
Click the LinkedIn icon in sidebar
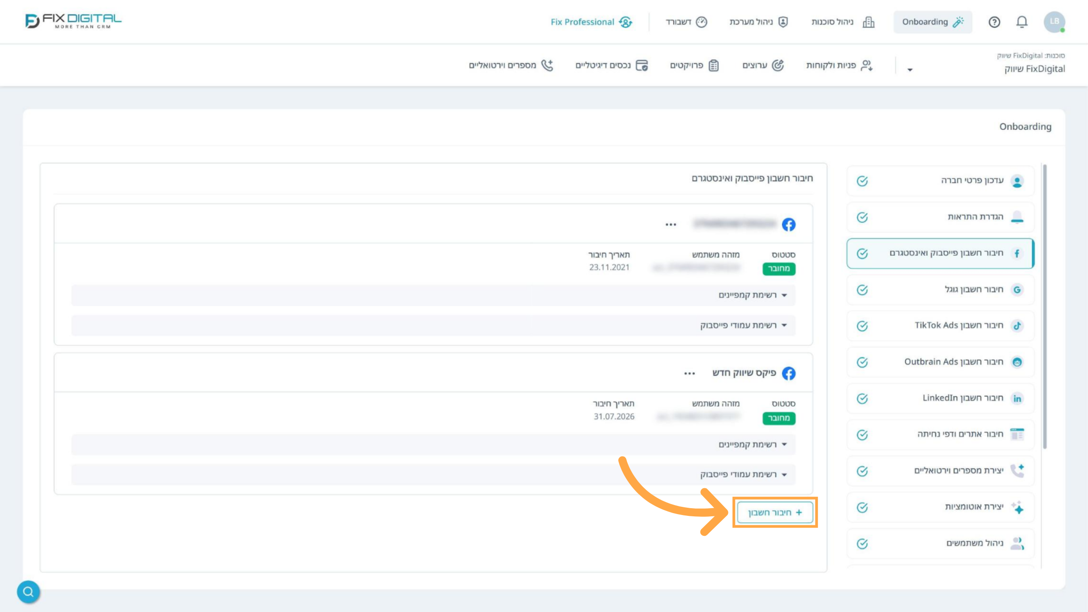(x=1017, y=398)
